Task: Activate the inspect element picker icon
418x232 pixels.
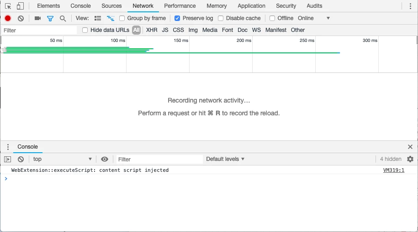Action: [8, 6]
